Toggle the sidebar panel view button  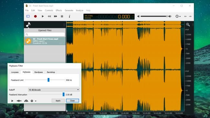pos(28,16)
